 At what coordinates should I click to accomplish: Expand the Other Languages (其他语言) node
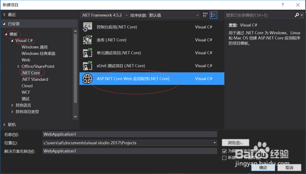click(12, 105)
